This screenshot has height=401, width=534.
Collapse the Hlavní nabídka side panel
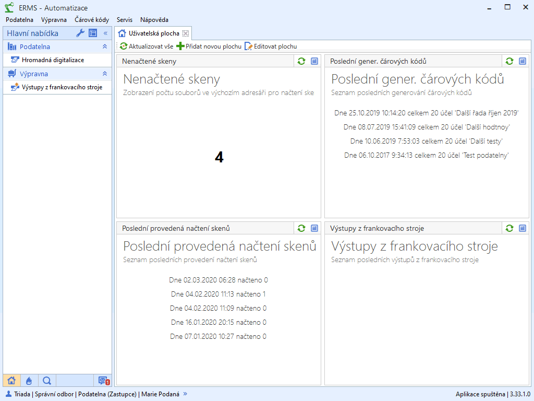tap(105, 33)
